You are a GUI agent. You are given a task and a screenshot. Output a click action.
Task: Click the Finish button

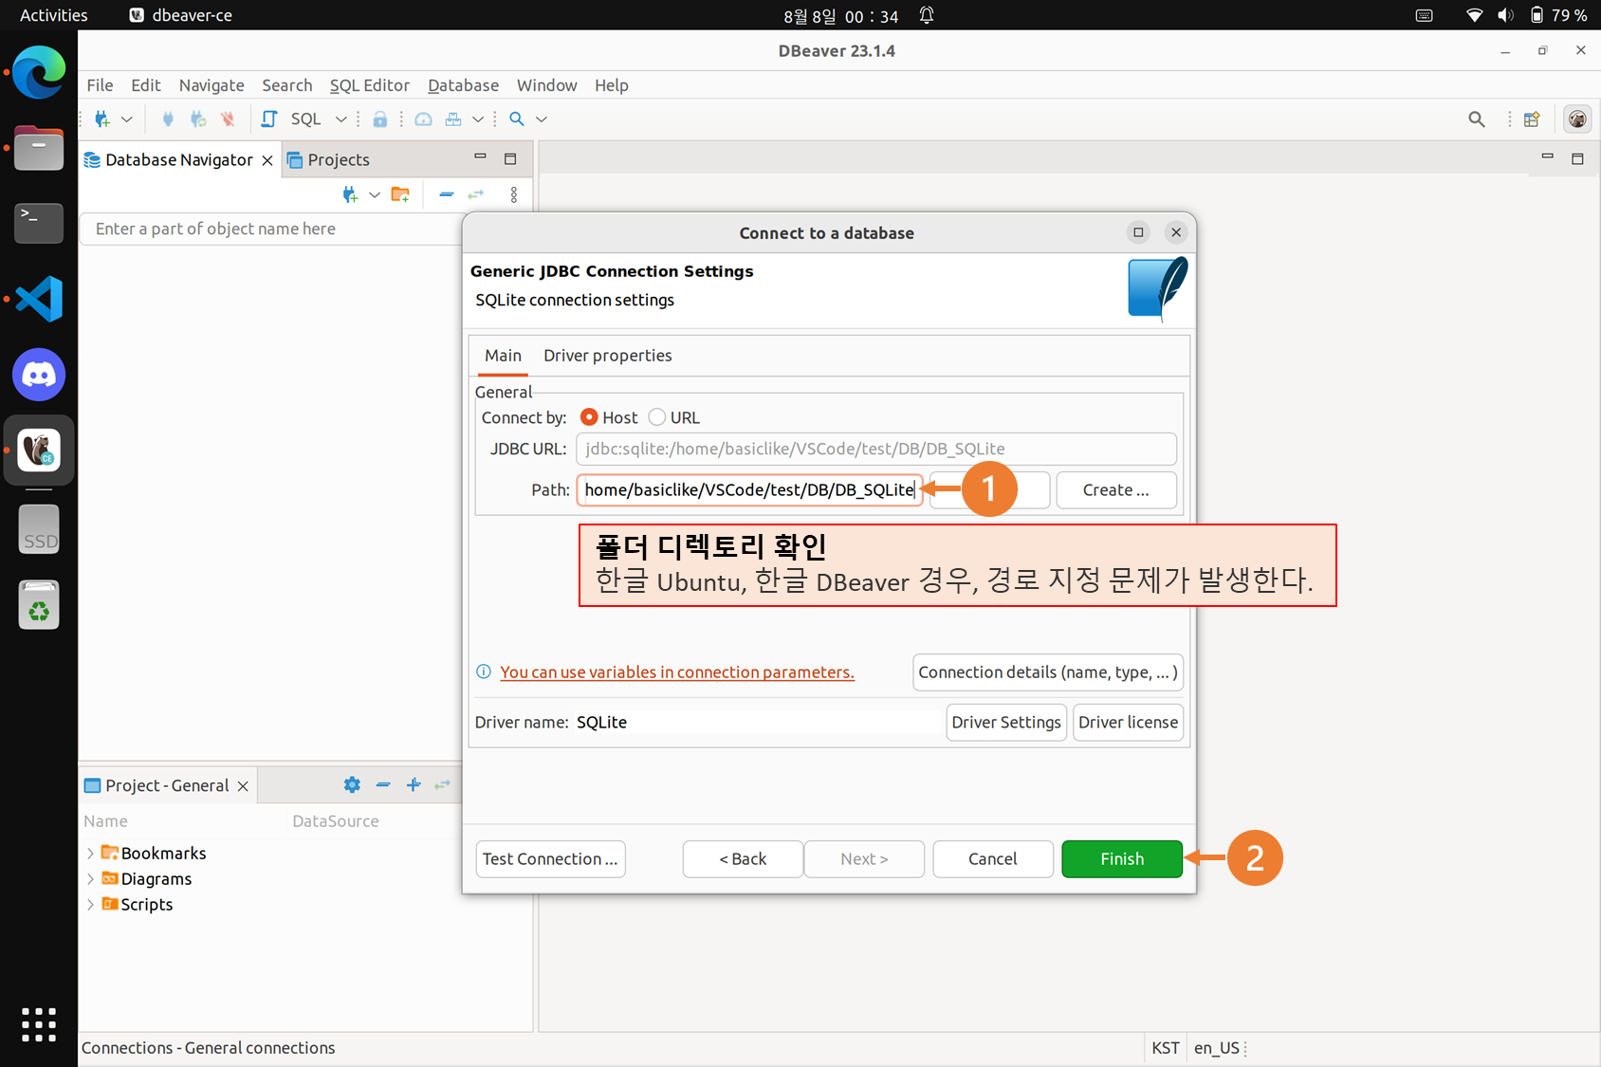tap(1122, 859)
